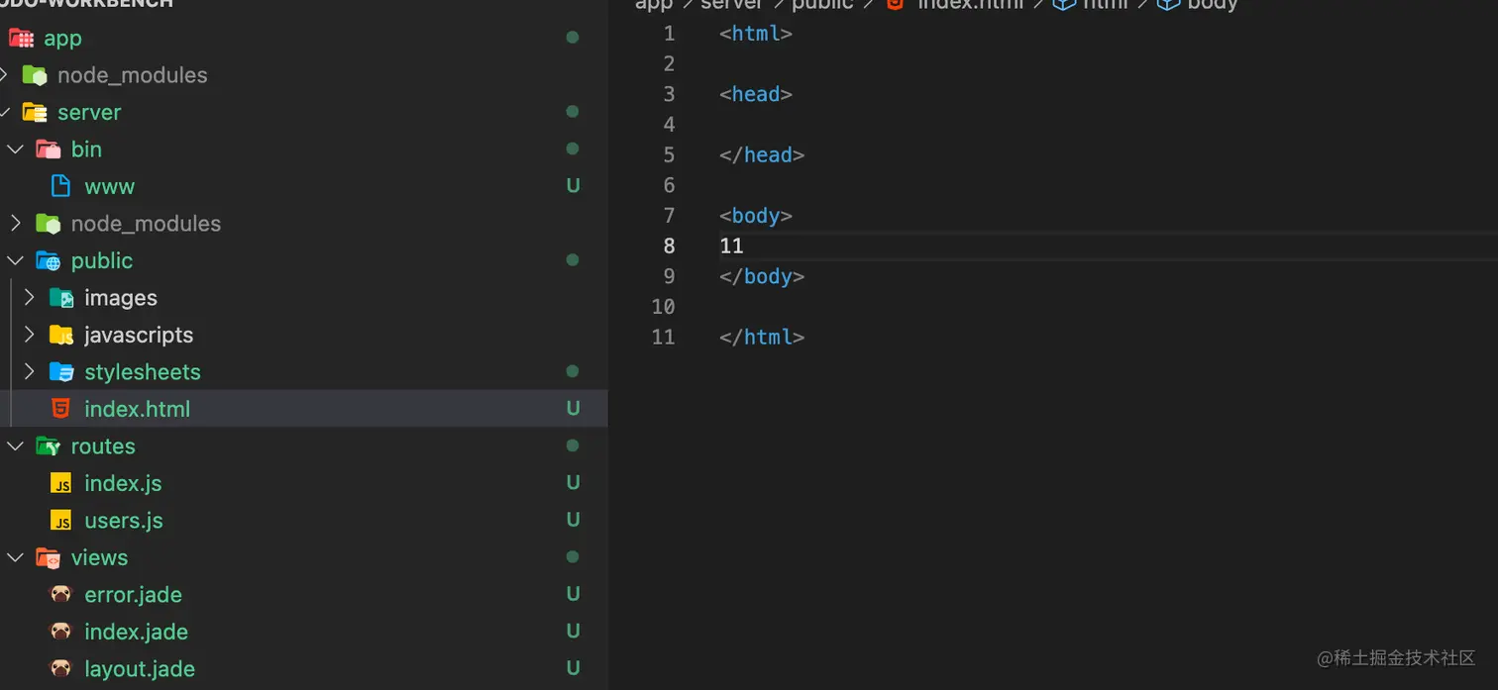Click line number 10 in the gutter

click(663, 307)
